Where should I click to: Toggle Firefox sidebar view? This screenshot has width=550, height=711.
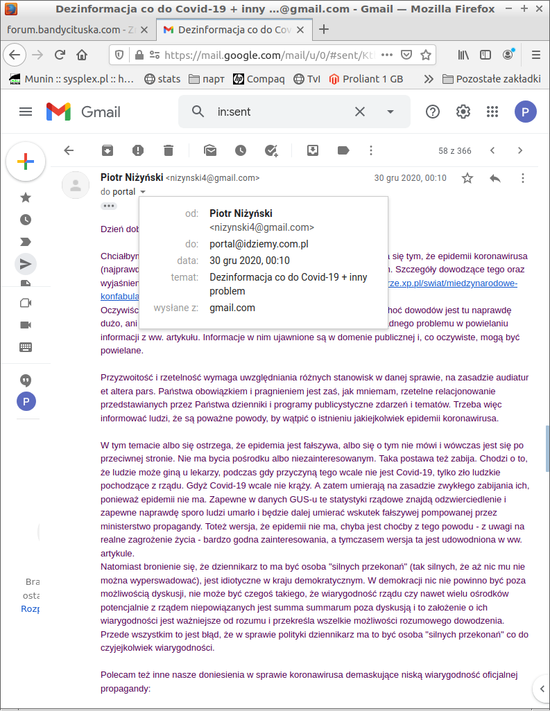tap(485, 55)
